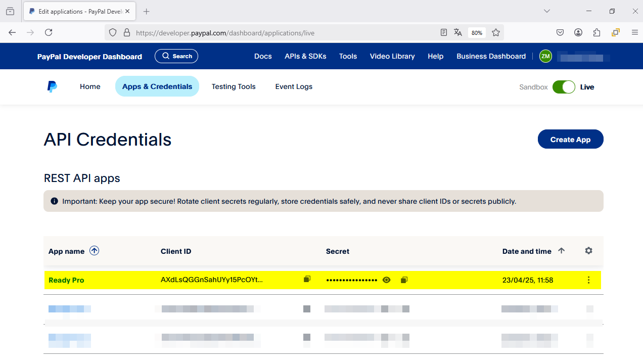Image resolution: width=643 pixels, height=364 pixels.
Task: Click the important info icon in banner
Action: pos(55,201)
